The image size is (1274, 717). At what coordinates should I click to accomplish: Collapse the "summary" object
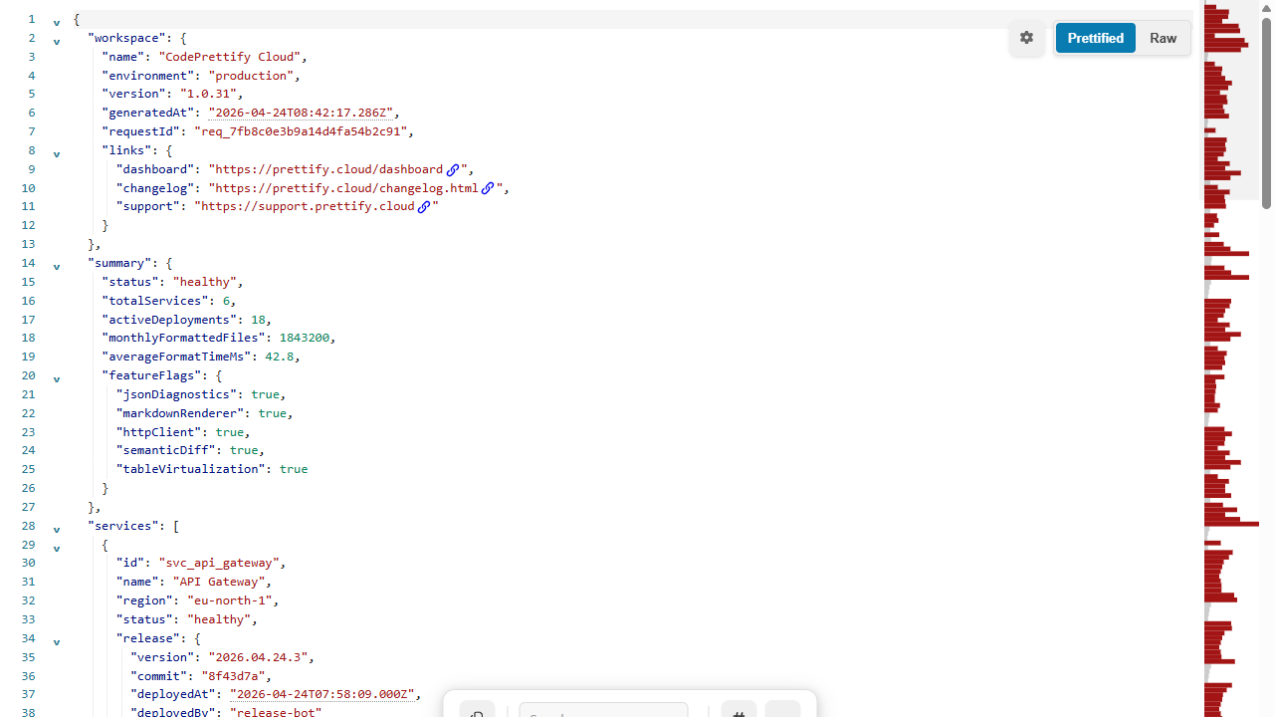tap(57, 267)
